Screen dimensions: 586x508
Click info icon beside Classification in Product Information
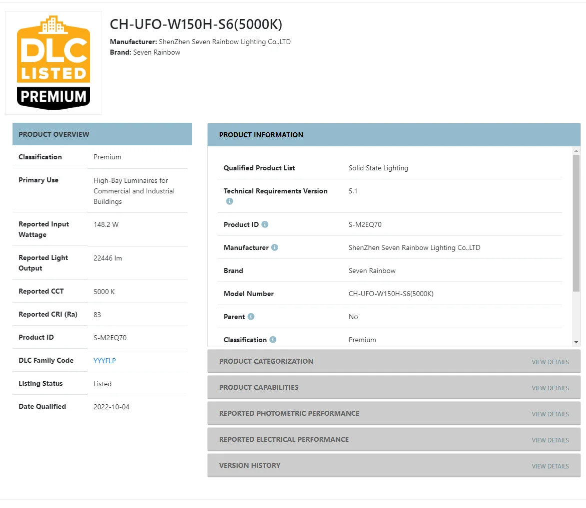273,340
